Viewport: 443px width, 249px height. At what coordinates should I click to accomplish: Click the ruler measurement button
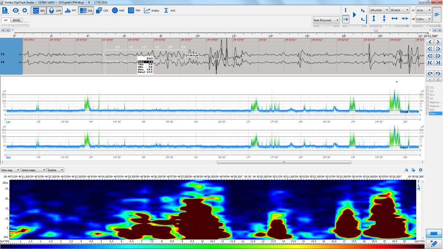click(x=433, y=233)
